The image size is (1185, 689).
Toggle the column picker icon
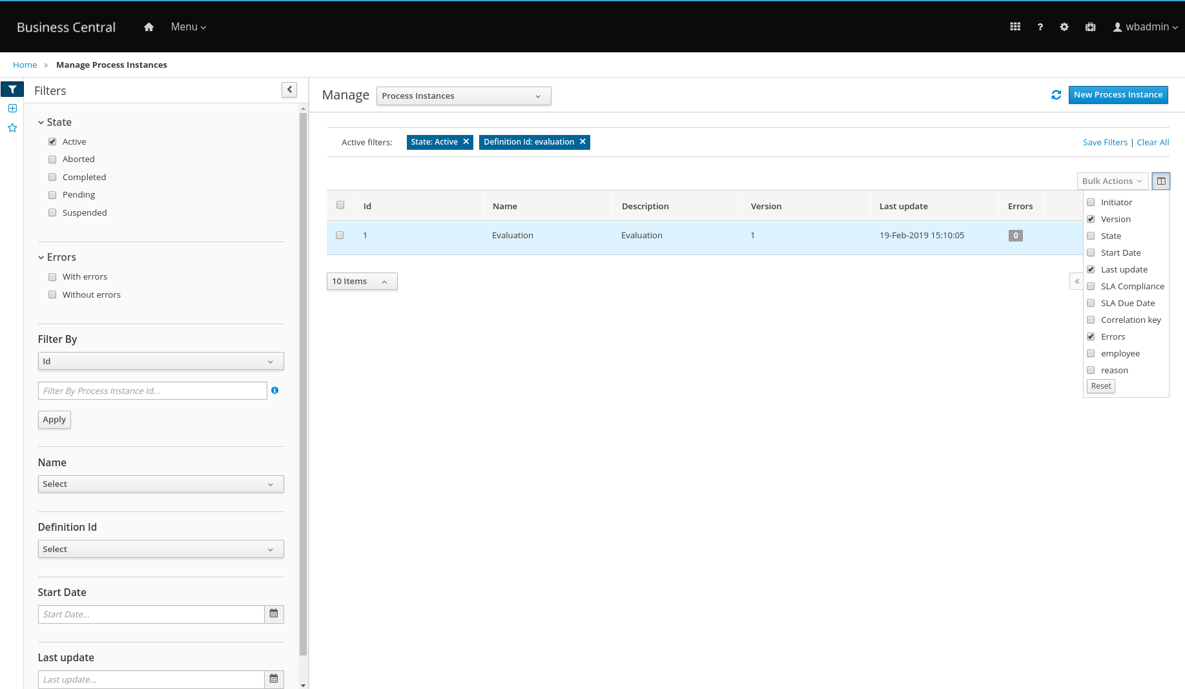coord(1160,181)
